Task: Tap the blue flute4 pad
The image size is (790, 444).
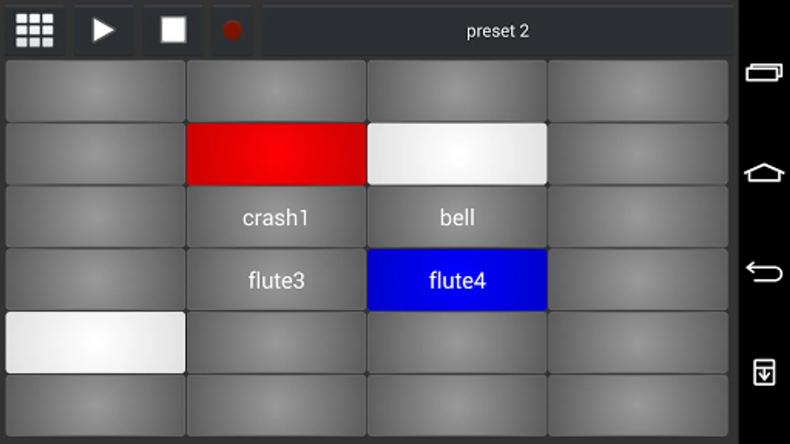Action: pyautogui.click(x=457, y=280)
